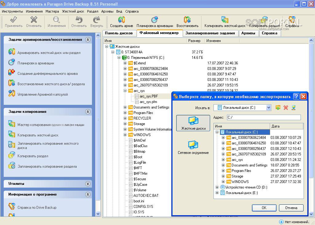Click sidebar scrollbar down arrow
Screen dimensions: 315x225
pos(98,214)
